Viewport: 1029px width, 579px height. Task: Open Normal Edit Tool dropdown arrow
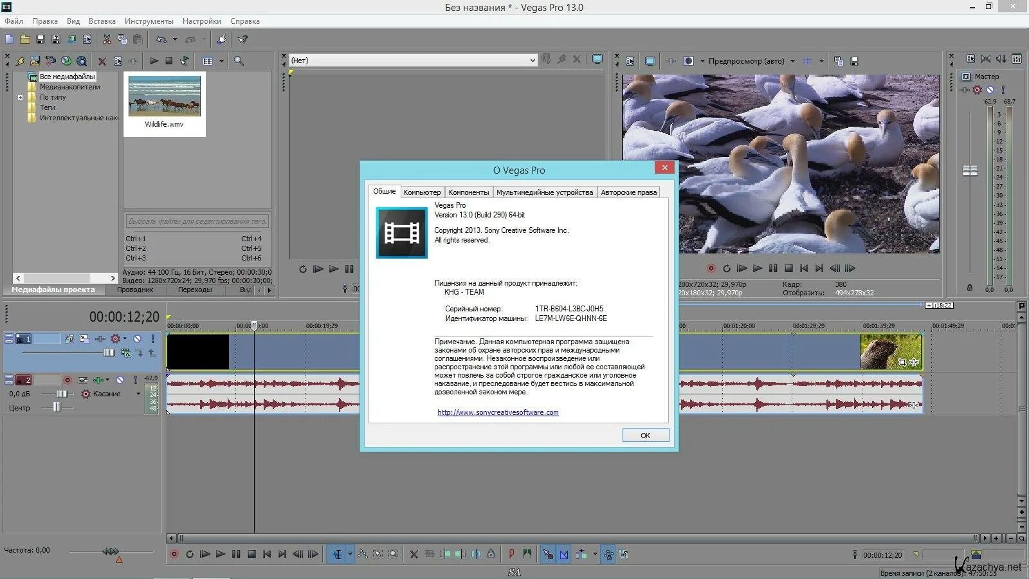pyautogui.click(x=350, y=554)
